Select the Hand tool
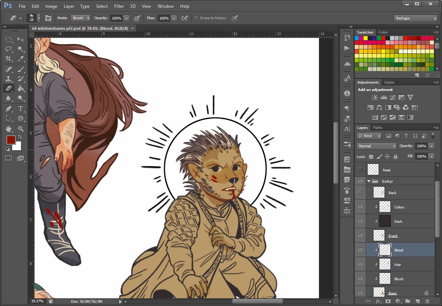This screenshot has width=442, height=306. coord(8,129)
